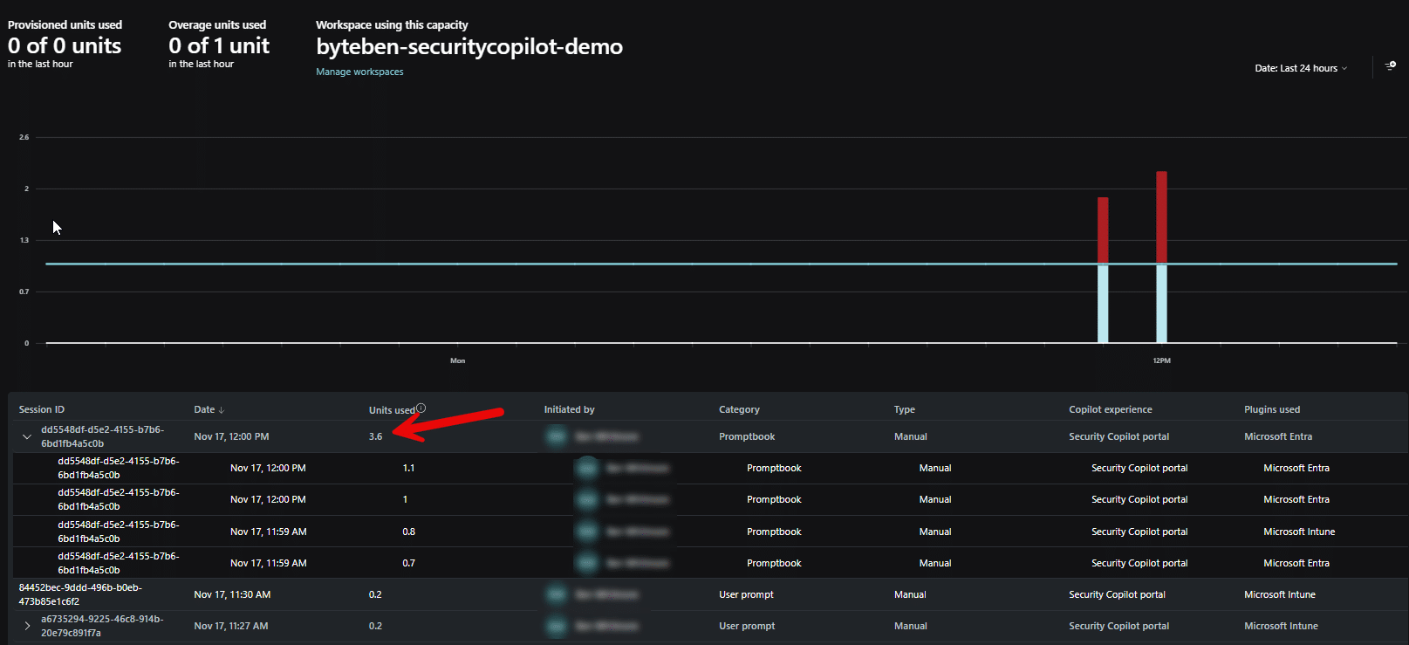Click the Plugins used column header
1409x645 pixels.
click(1271, 409)
